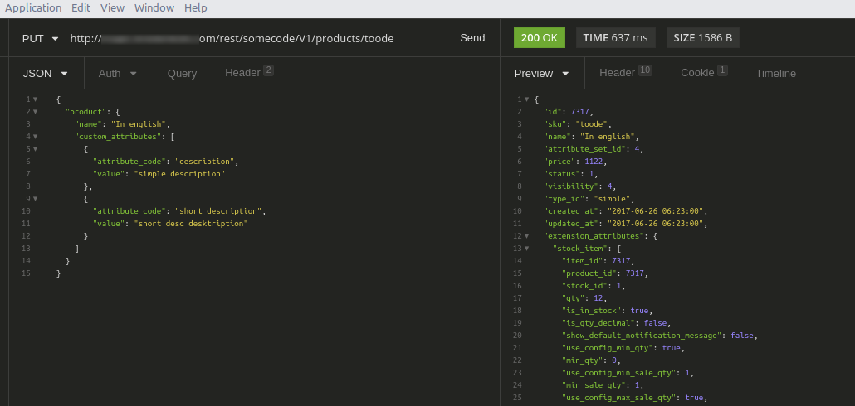Collapse request line 9 object fold arrow
The width and height of the screenshot is (855, 406).
tap(36, 199)
